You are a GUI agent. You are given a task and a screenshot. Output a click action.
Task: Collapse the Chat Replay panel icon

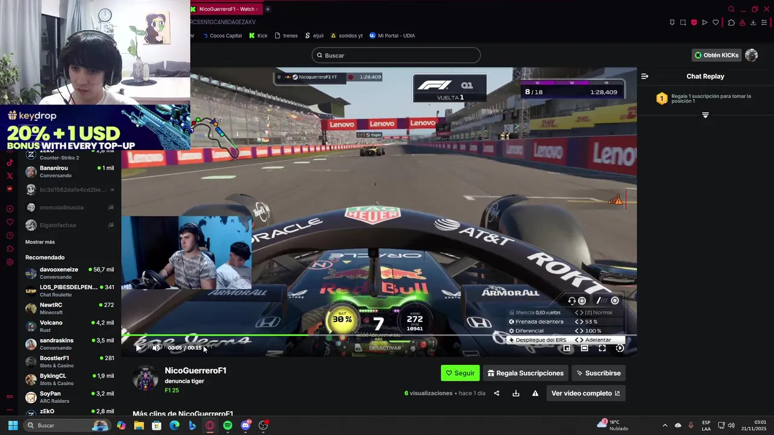[x=645, y=77]
